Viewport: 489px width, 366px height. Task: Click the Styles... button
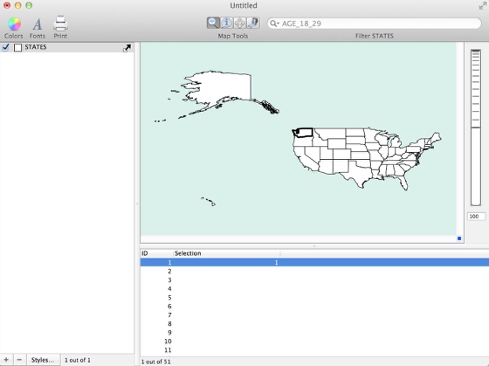(43, 360)
